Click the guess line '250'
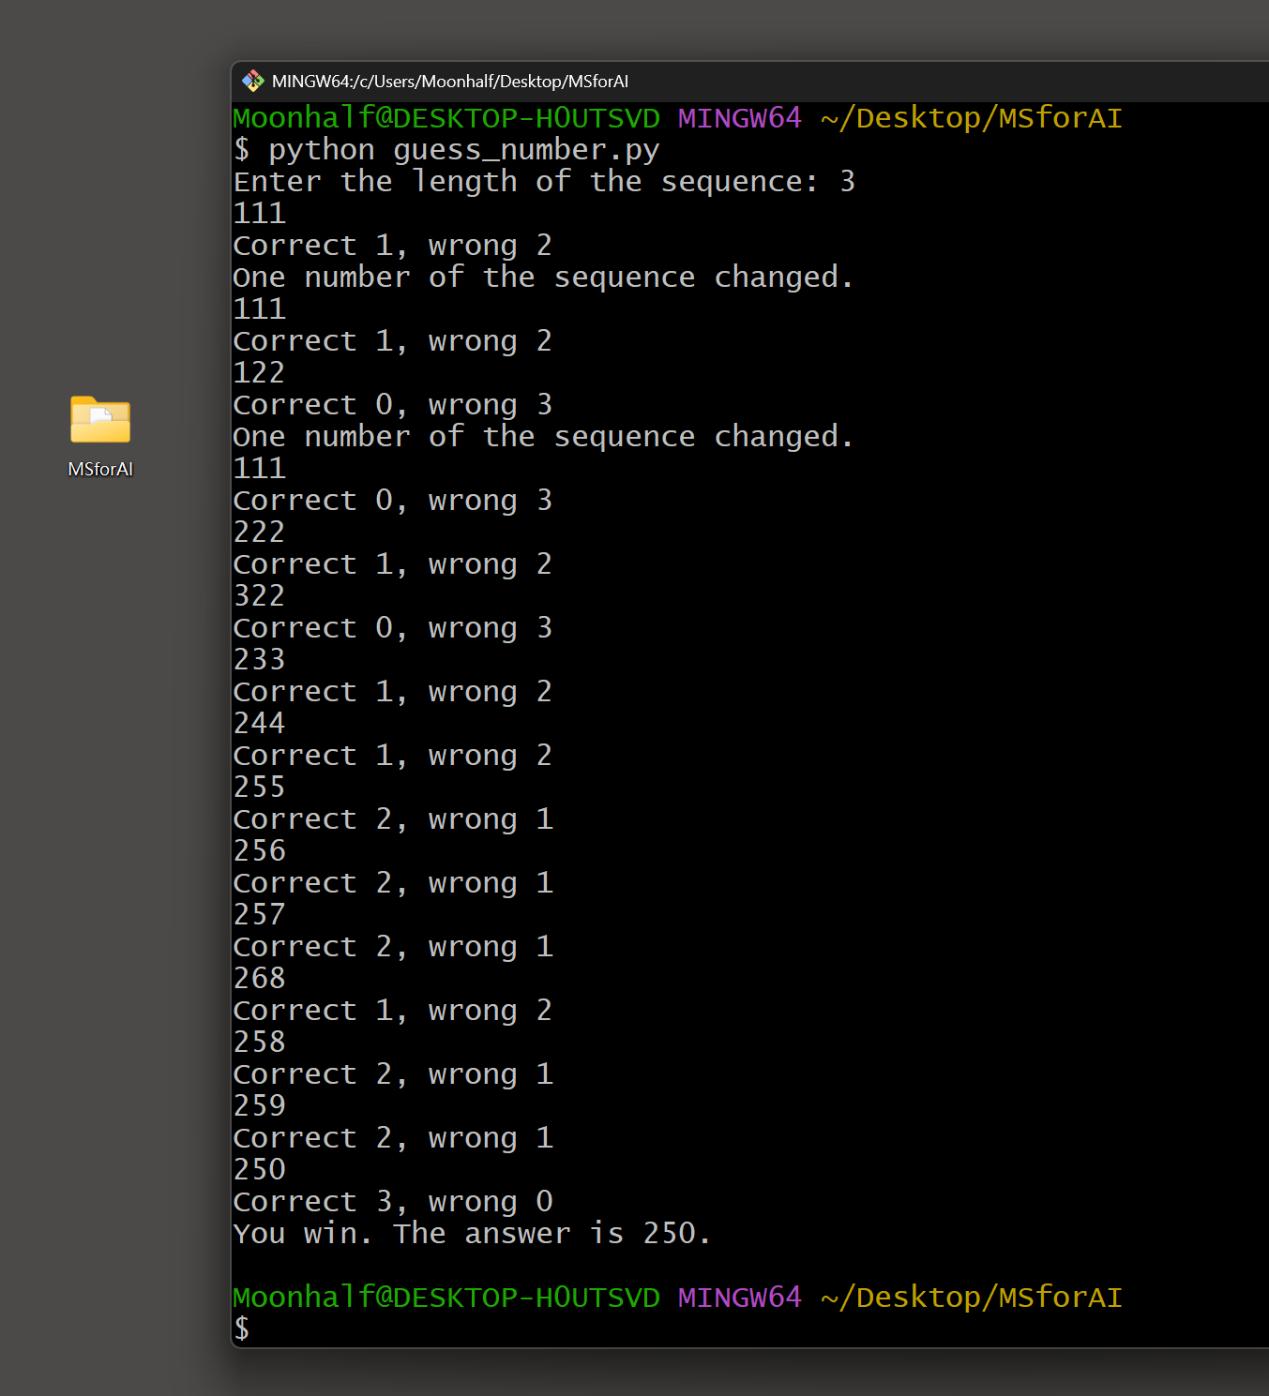 (x=260, y=1169)
